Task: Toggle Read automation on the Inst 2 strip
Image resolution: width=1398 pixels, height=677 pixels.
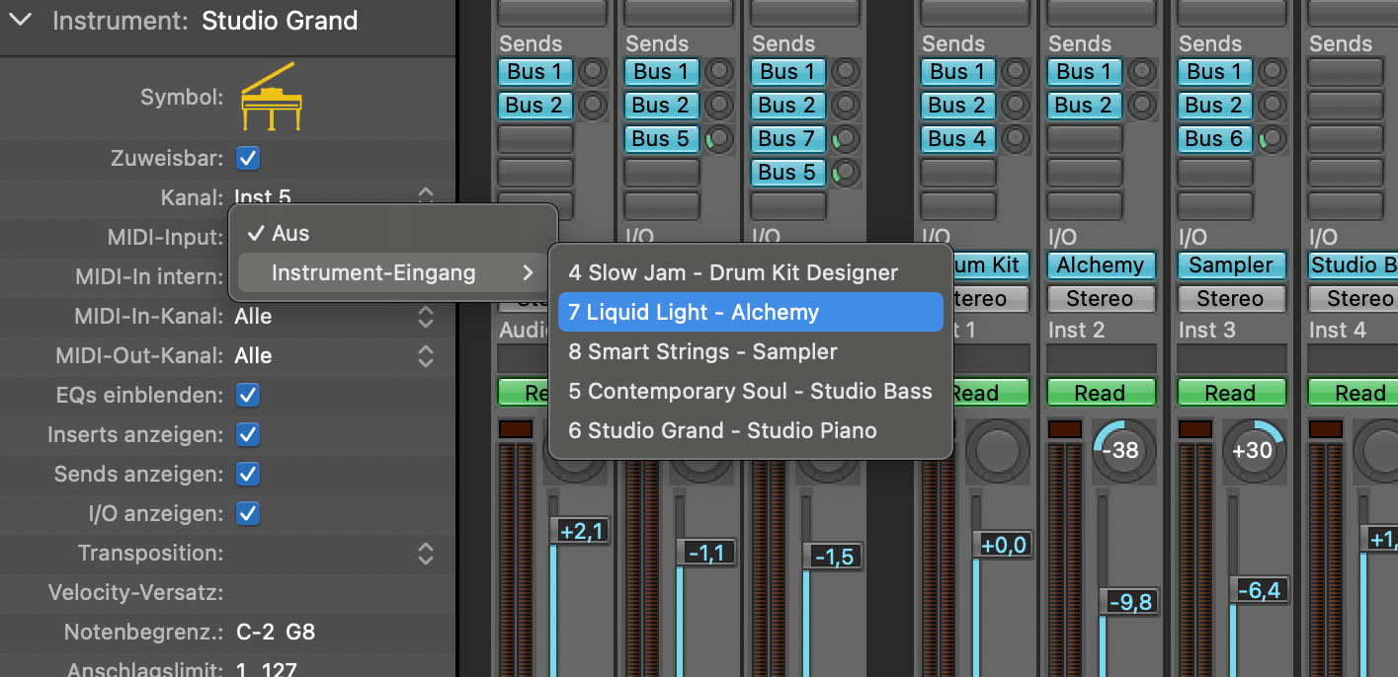Action: pos(1100,393)
